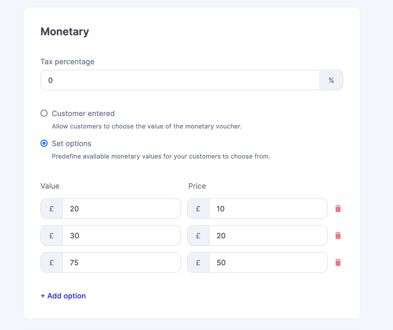Focus the Price field showing 50

coord(268,263)
